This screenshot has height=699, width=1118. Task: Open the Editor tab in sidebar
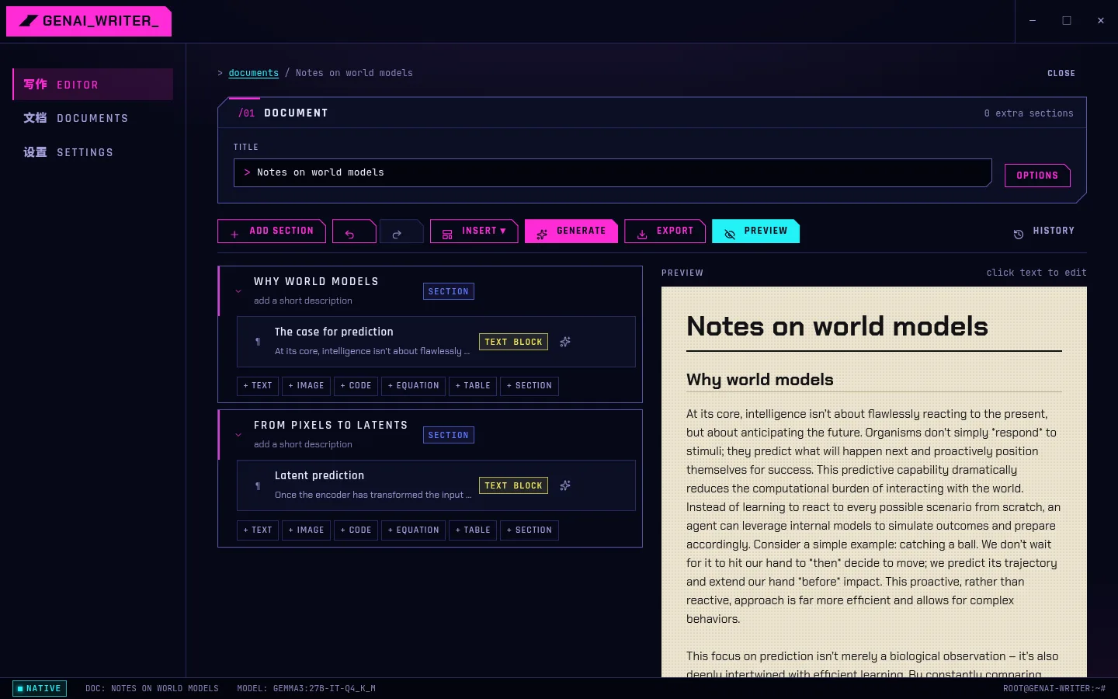click(92, 85)
